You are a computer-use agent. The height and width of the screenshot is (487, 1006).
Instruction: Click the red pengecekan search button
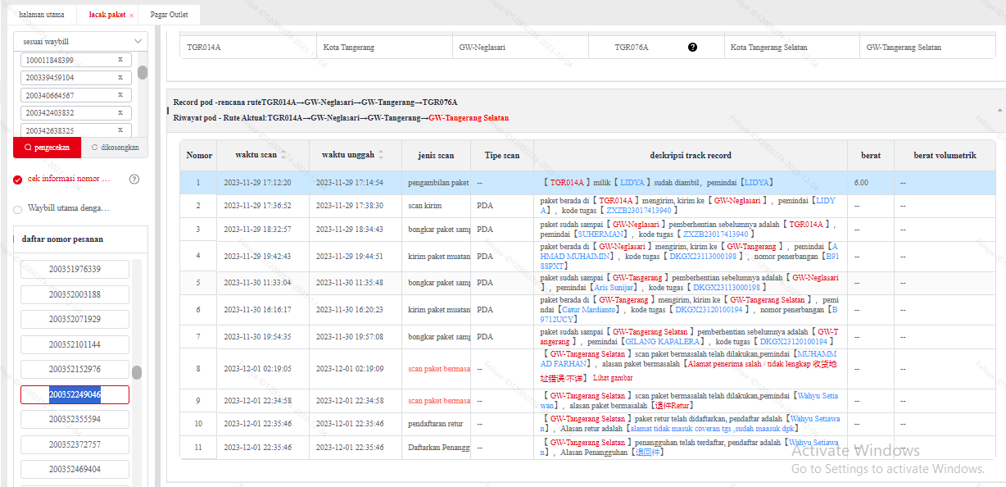point(47,148)
